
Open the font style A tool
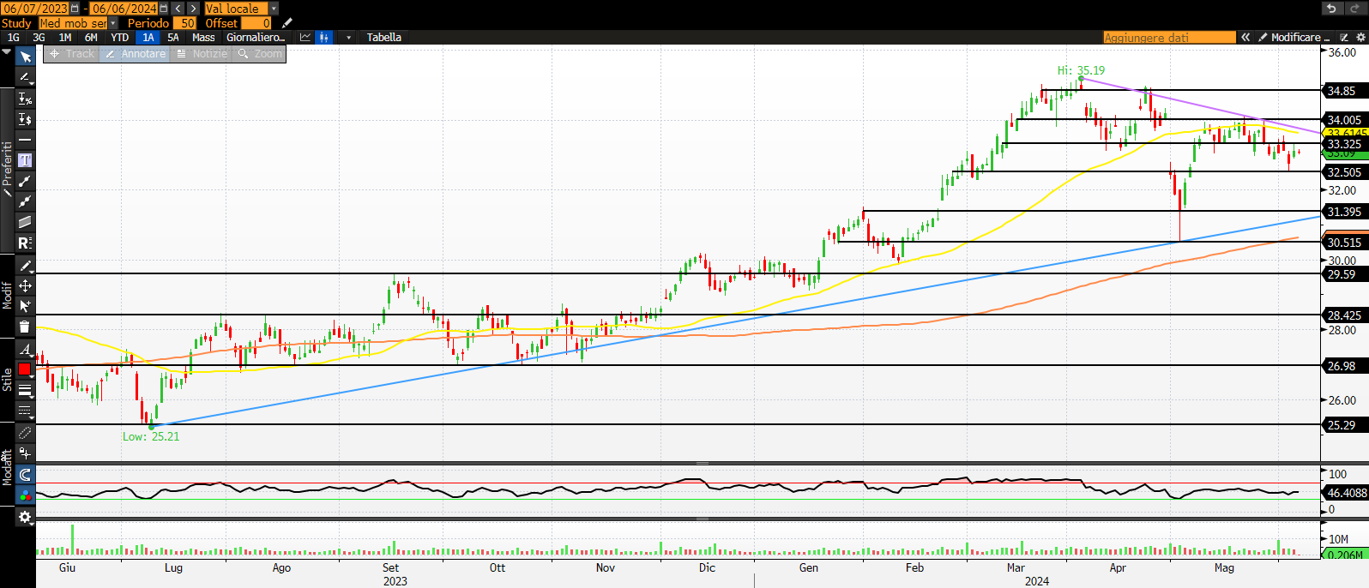click(25, 349)
